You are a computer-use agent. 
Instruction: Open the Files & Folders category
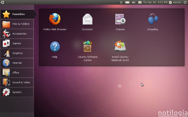coord(17,24)
